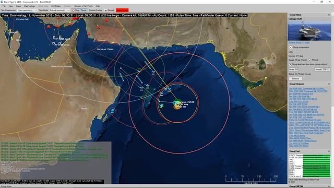Image resolution: width=334 pixels, height=188 pixels.
Task: Open the Phalanx weapon link
Action: pyautogui.click(x=309, y=127)
